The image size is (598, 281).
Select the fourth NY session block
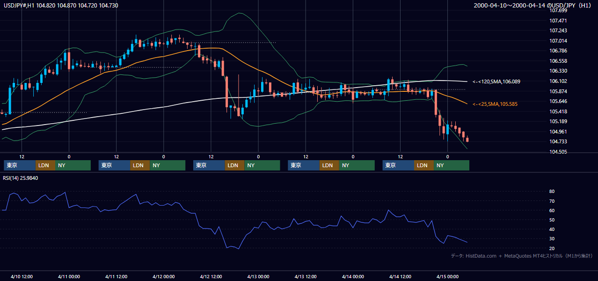357,165
